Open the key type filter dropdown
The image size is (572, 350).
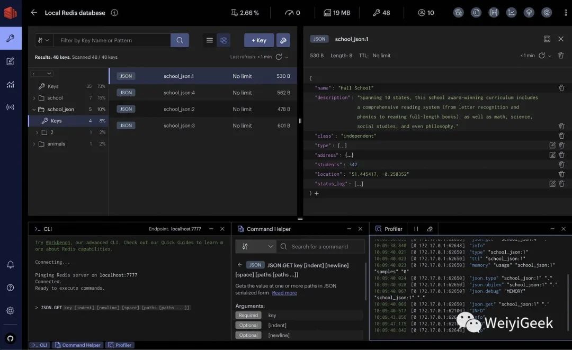click(x=43, y=40)
